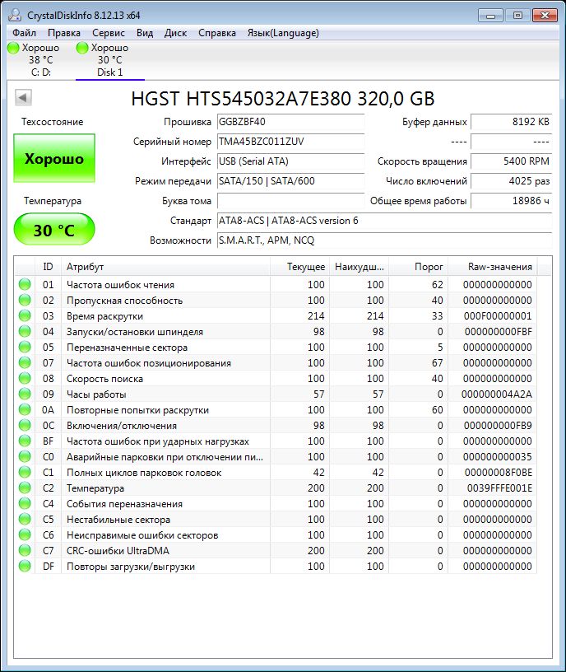This screenshot has height=672, width=566.
Task: Click the Прошивка field GGBZBF40
Action: [290, 122]
